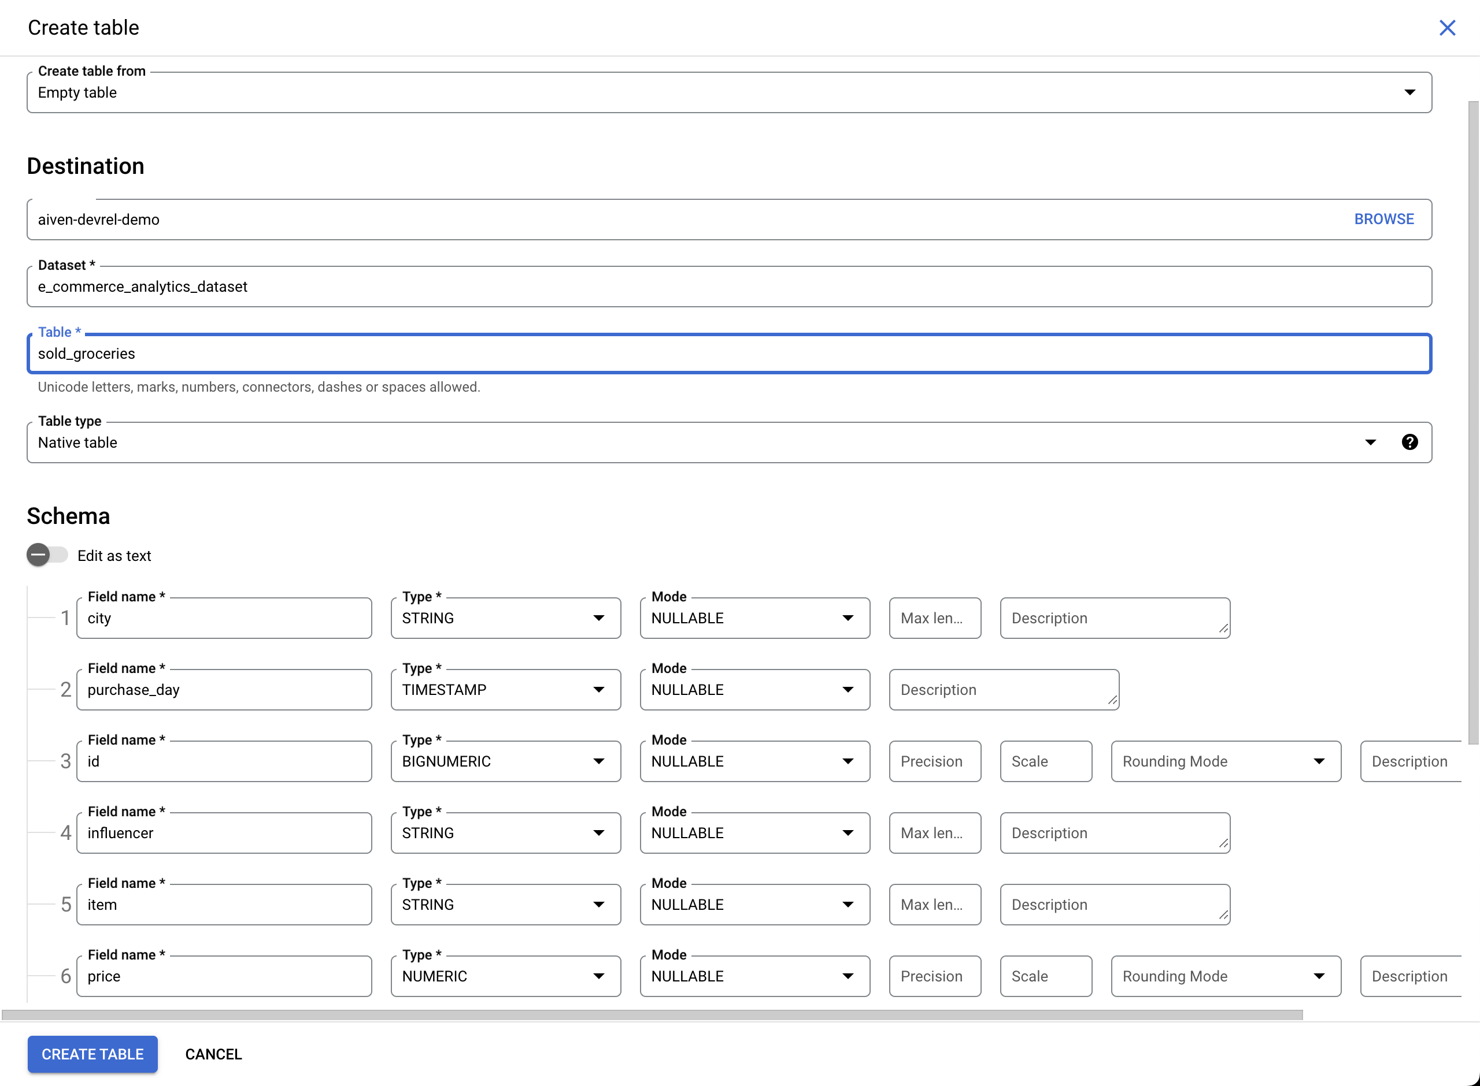Click the CREATE TABLE button
The image size is (1480, 1086).
tap(92, 1054)
